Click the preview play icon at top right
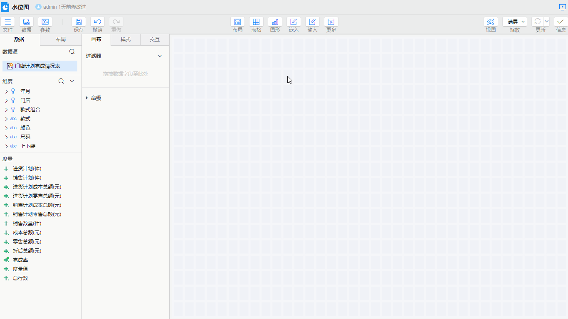Screen dimensions: 568x319 click(562, 7)
